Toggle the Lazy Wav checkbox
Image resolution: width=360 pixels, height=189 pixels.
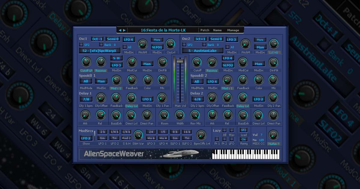pyautogui.click(x=232, y=130)
